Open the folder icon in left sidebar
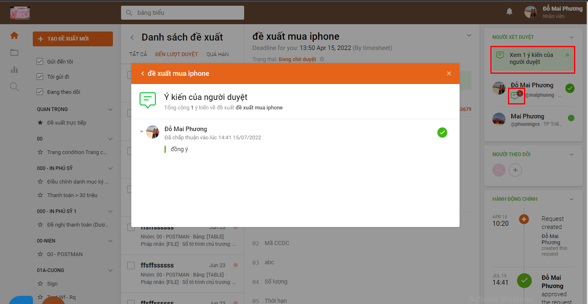This screenshot has width=588, height=304. pos(14,52)
